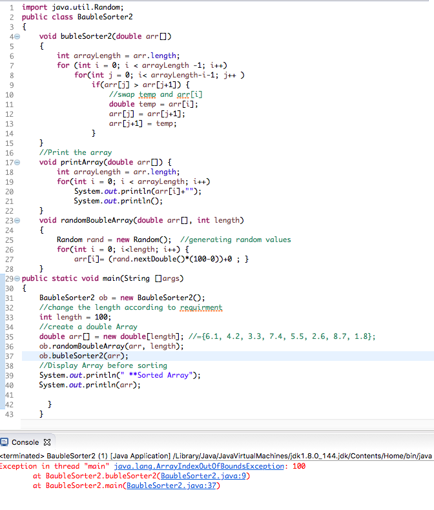Click 'ob.randomBoubleArray(arr, length);' line
Viewport: 434px width, 510px height.
[111, 346]
